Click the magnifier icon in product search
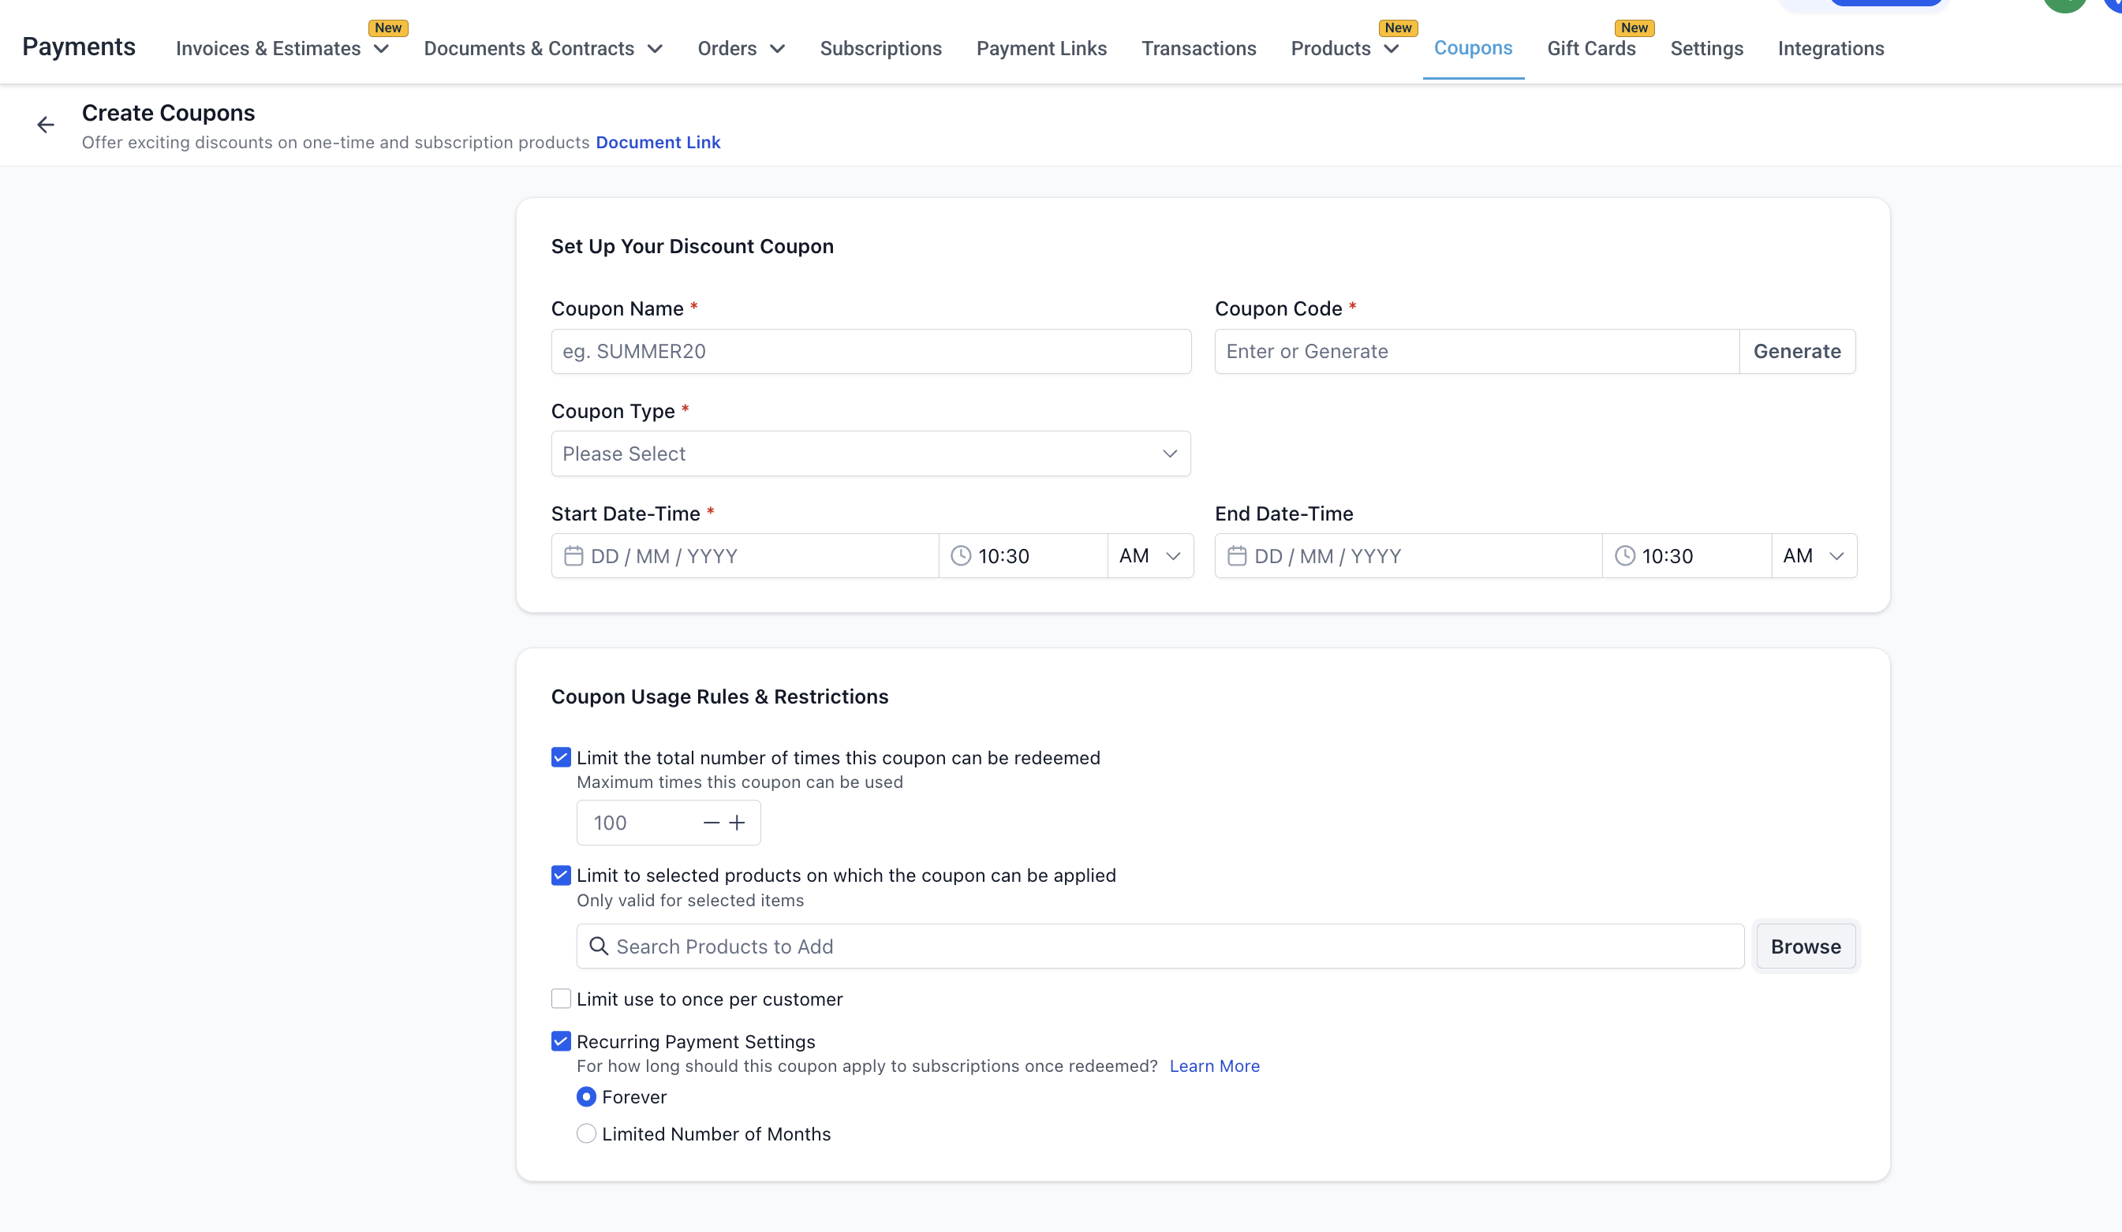Screen dimensions: 2122x1232 599,946
